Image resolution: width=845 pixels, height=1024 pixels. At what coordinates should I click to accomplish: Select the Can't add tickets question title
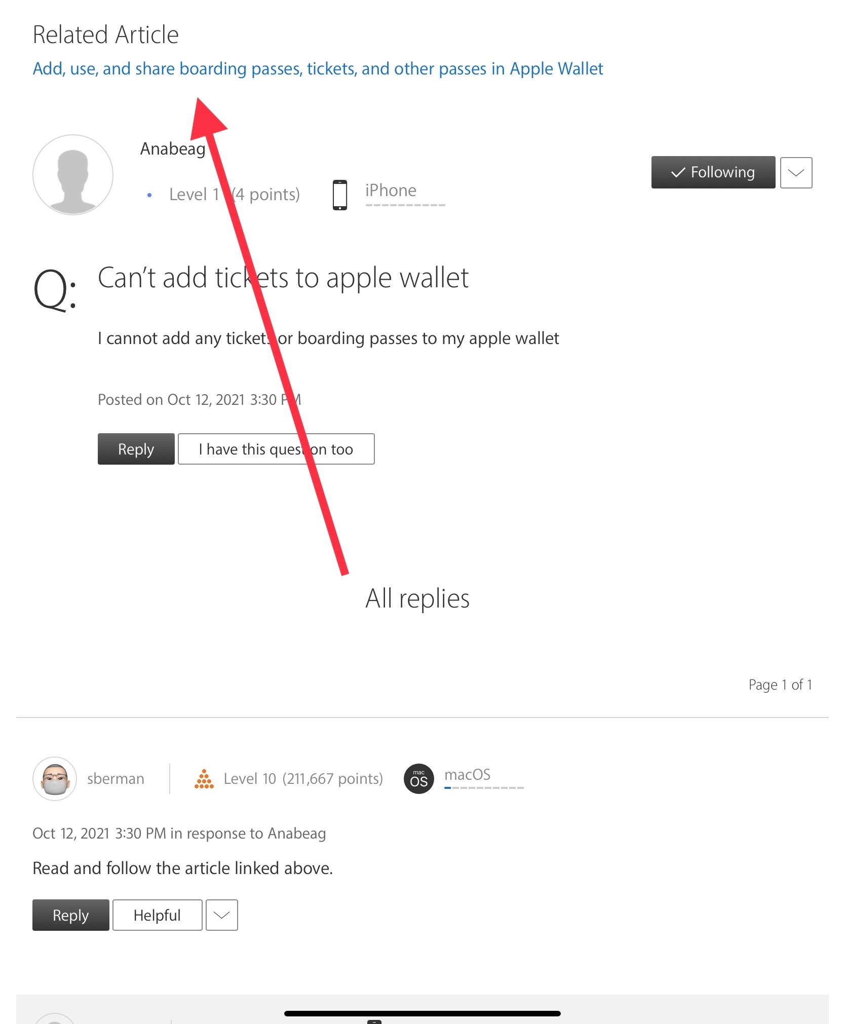coord(283,278)
